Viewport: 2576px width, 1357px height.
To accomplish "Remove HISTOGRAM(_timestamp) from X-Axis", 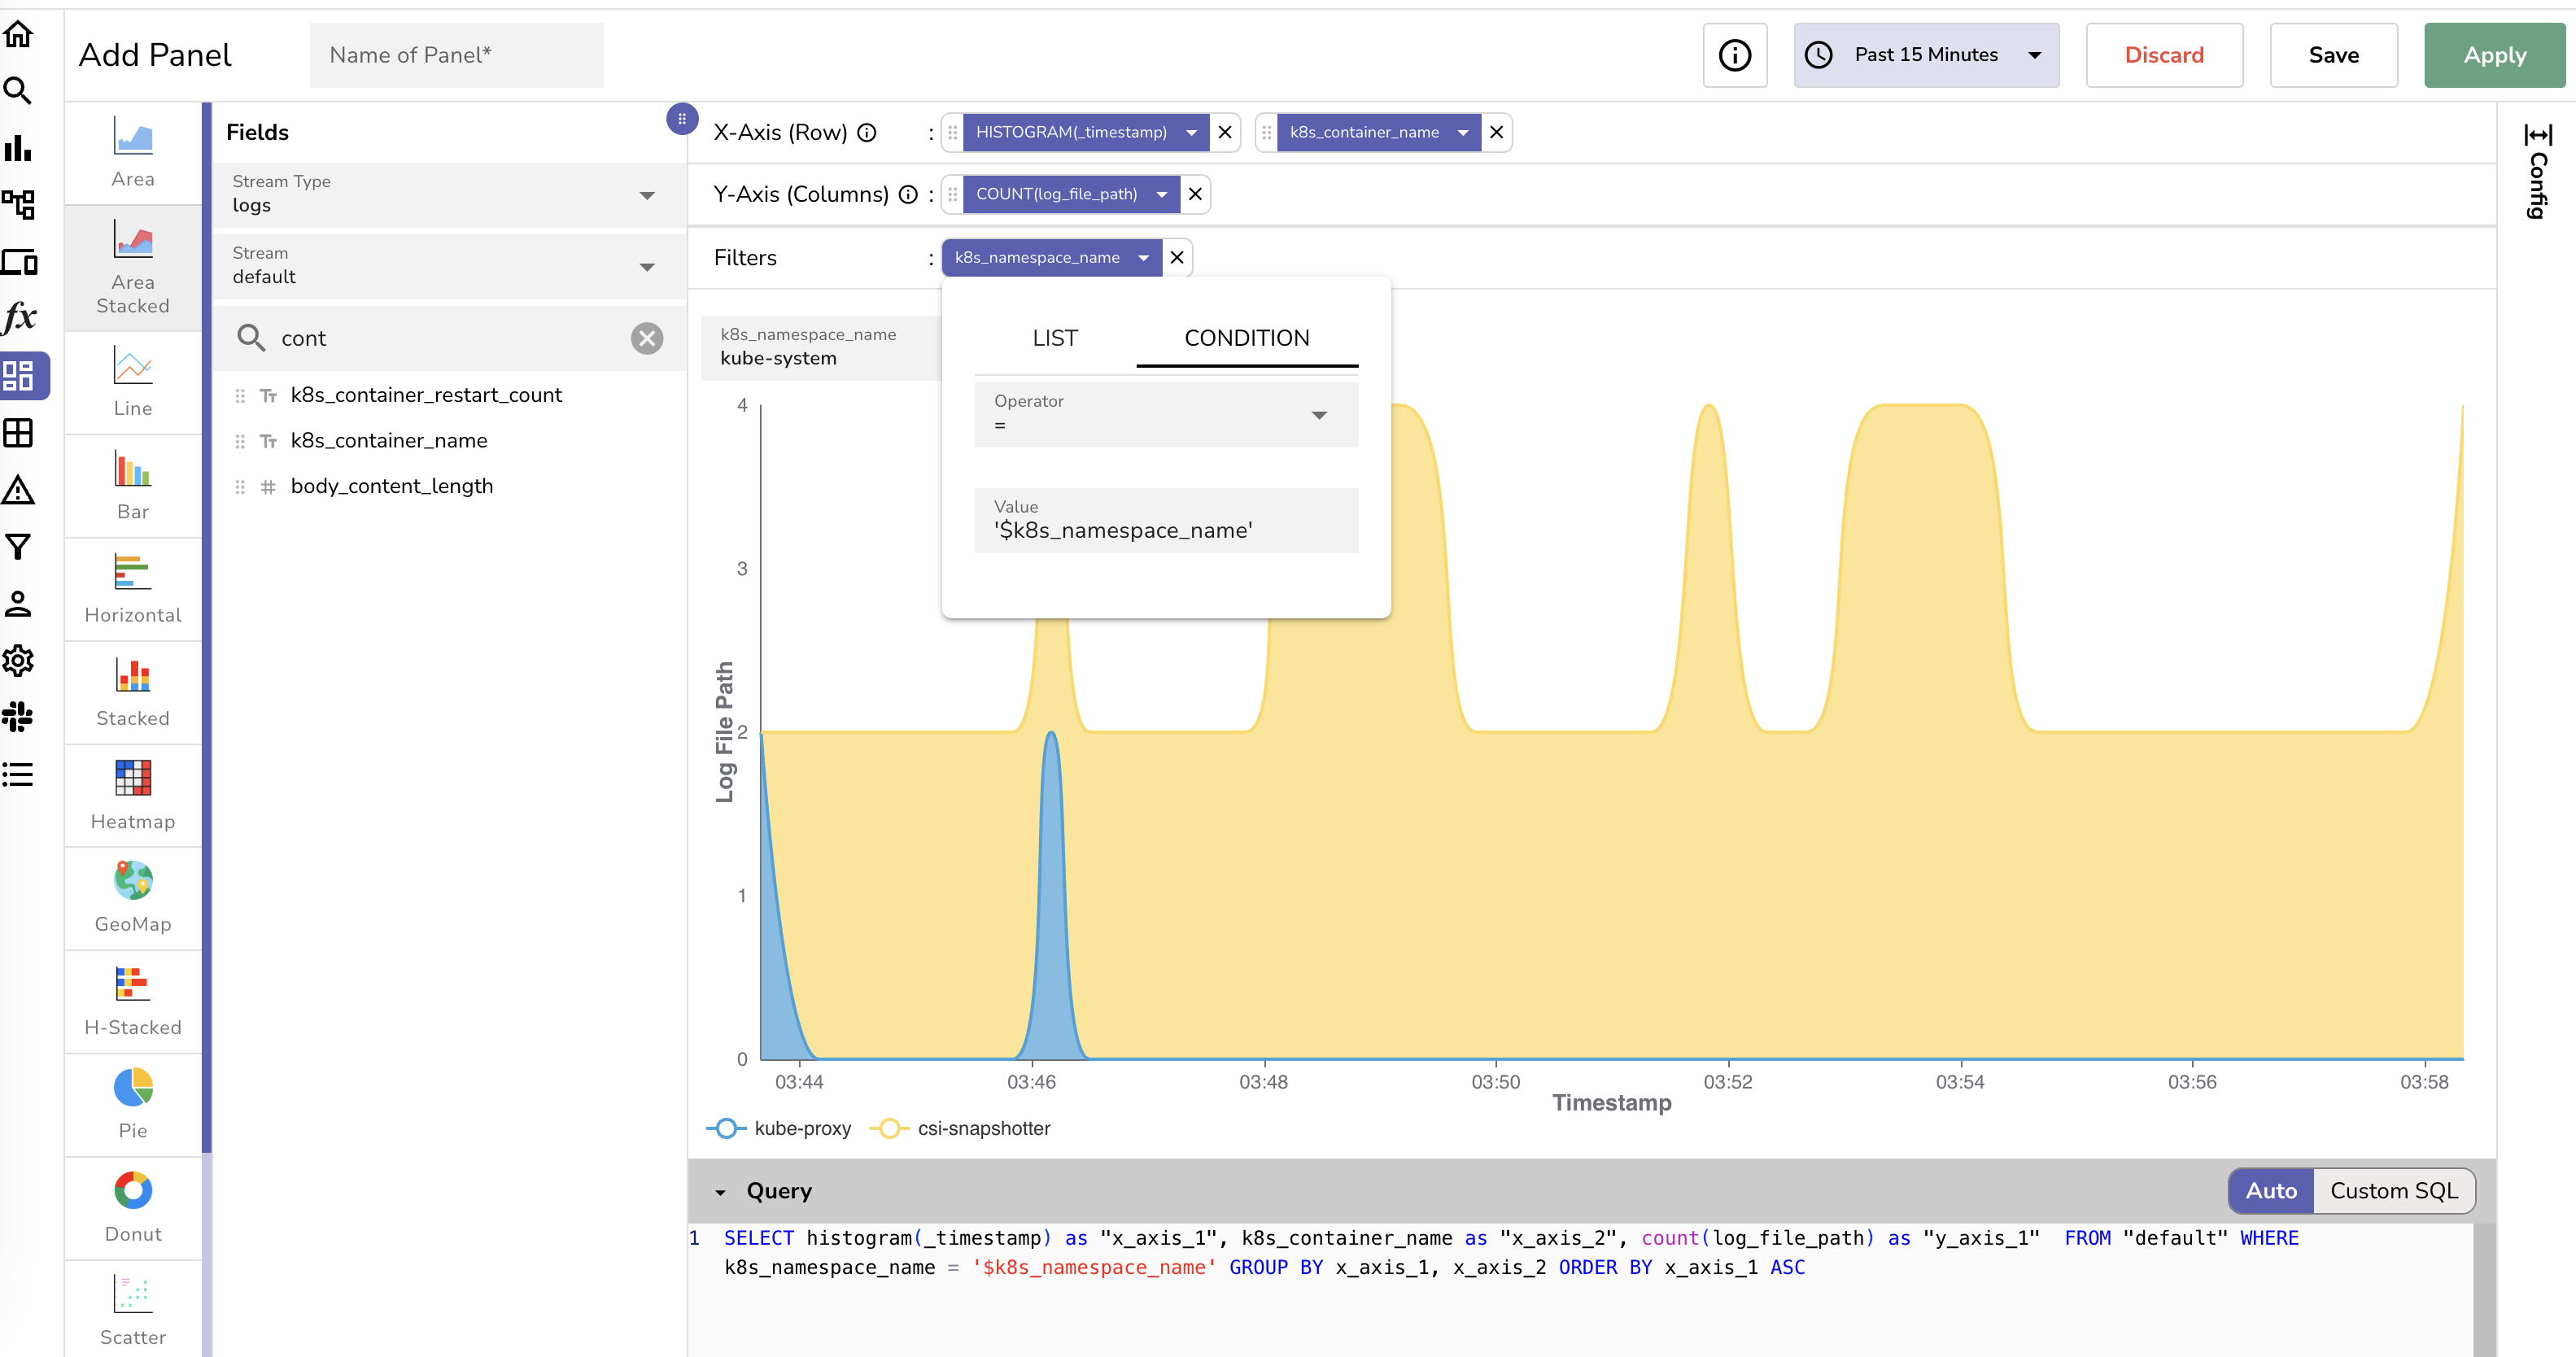I will [x=1224, y=132].
